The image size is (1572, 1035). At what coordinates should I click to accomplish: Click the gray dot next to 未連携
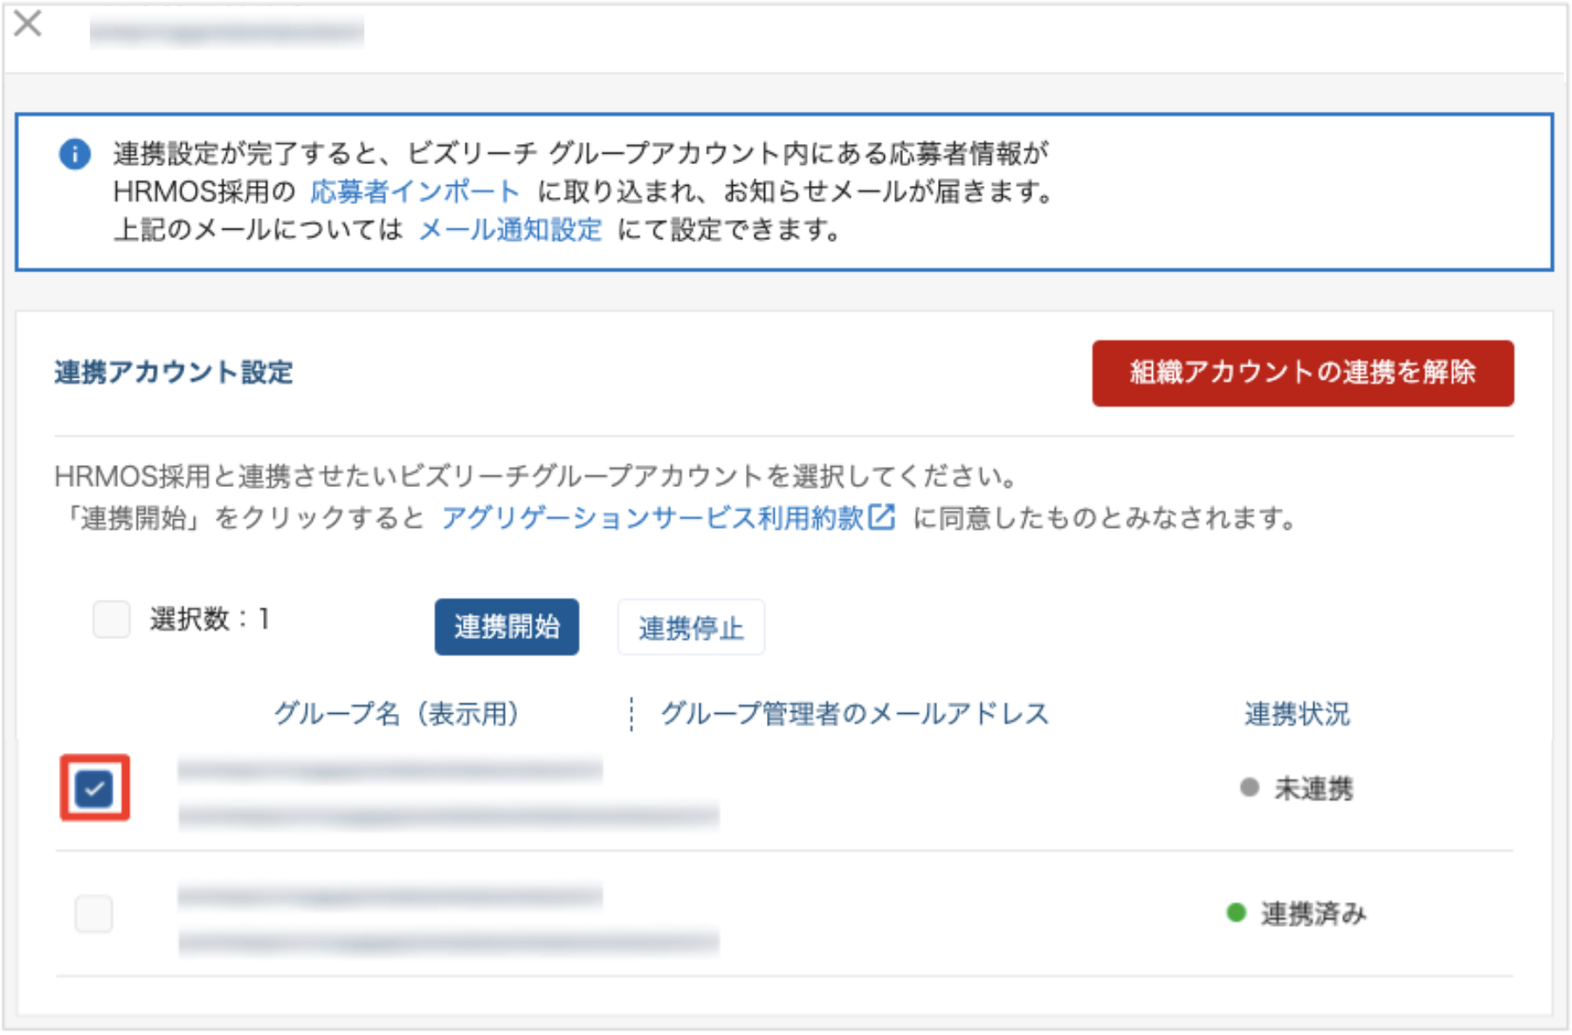tap(1250, 787)
